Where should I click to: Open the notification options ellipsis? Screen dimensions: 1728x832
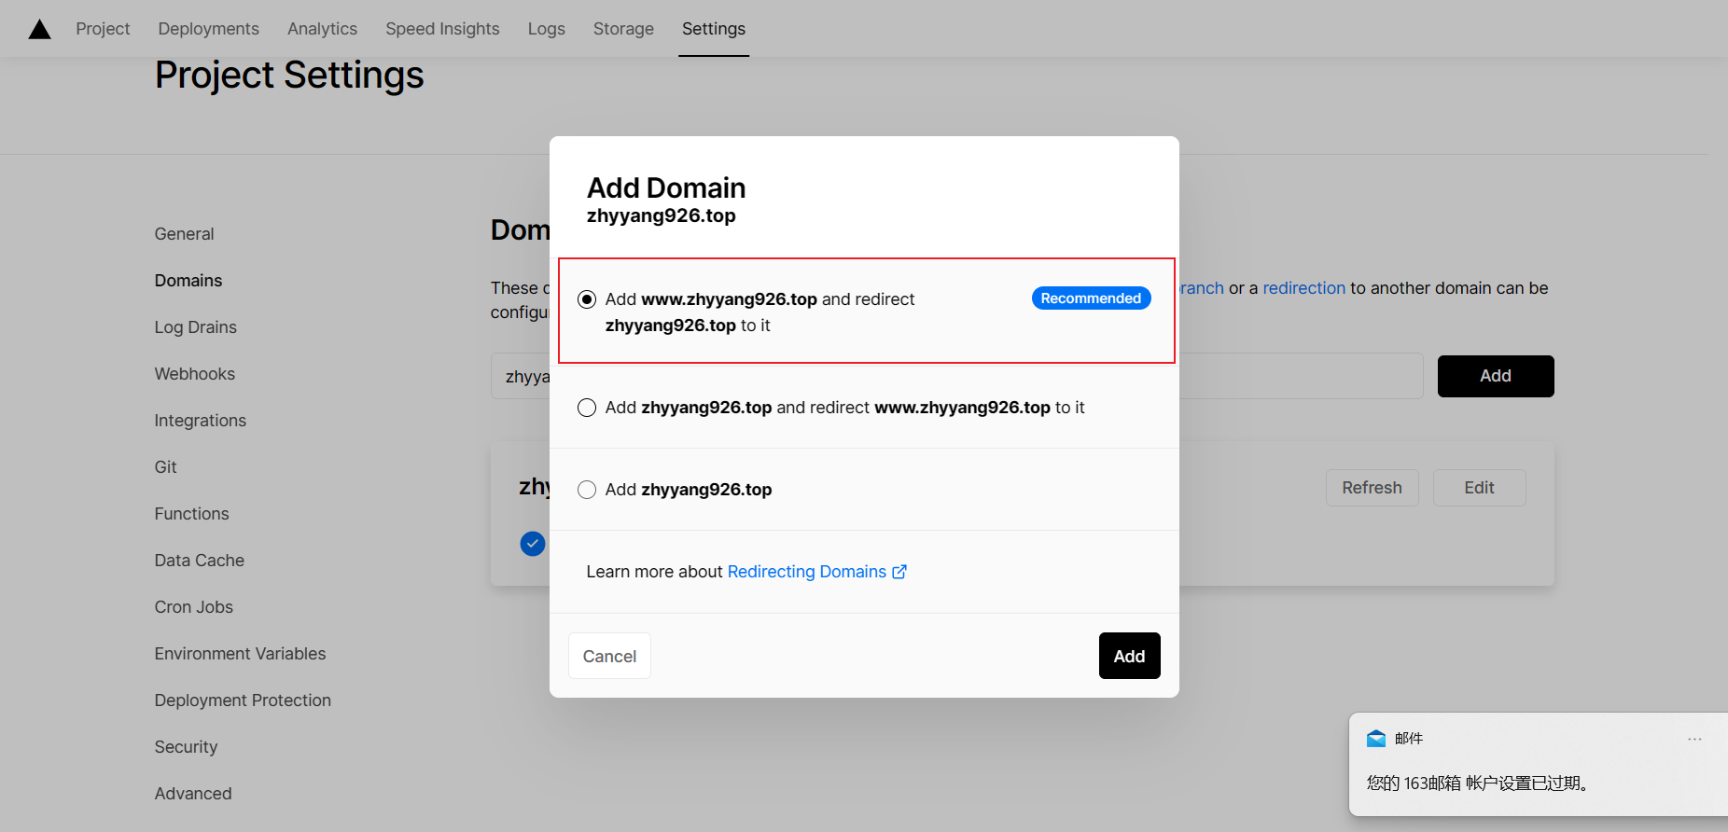coord(1694,739)
